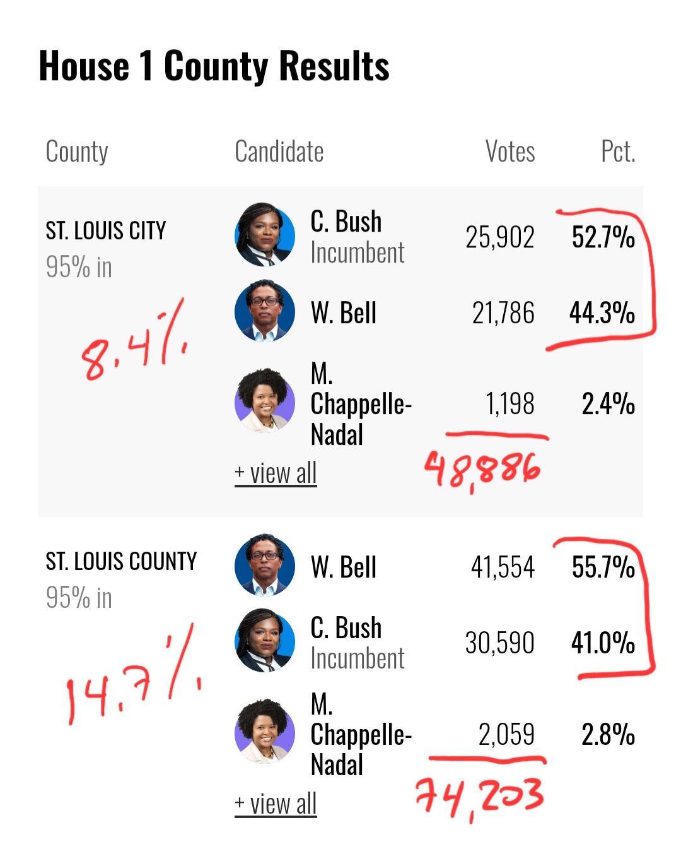Viewport: 681px width, 844px height.
Task: Click Chappelle-Nadal's photo in St. Louis City results
Action: click(265, 401)
